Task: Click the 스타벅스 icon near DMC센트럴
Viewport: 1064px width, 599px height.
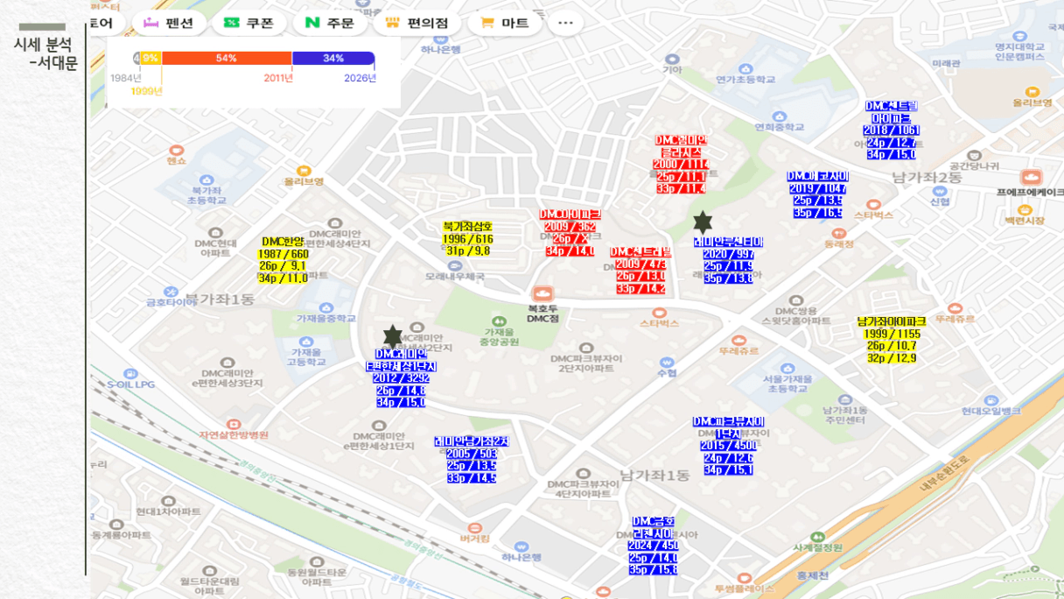Action: [659, 313]
